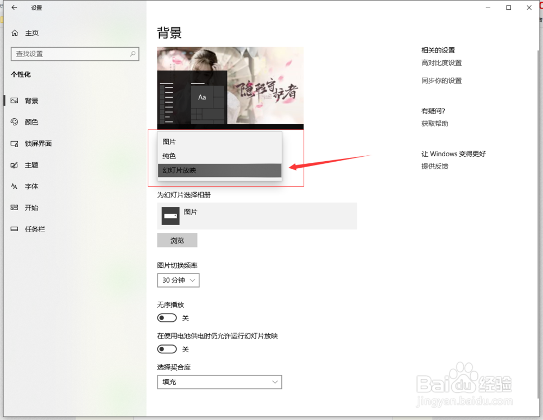Go to 主页 settings home
This screenshot has height=420, width=543.
[x=32, y=33]
